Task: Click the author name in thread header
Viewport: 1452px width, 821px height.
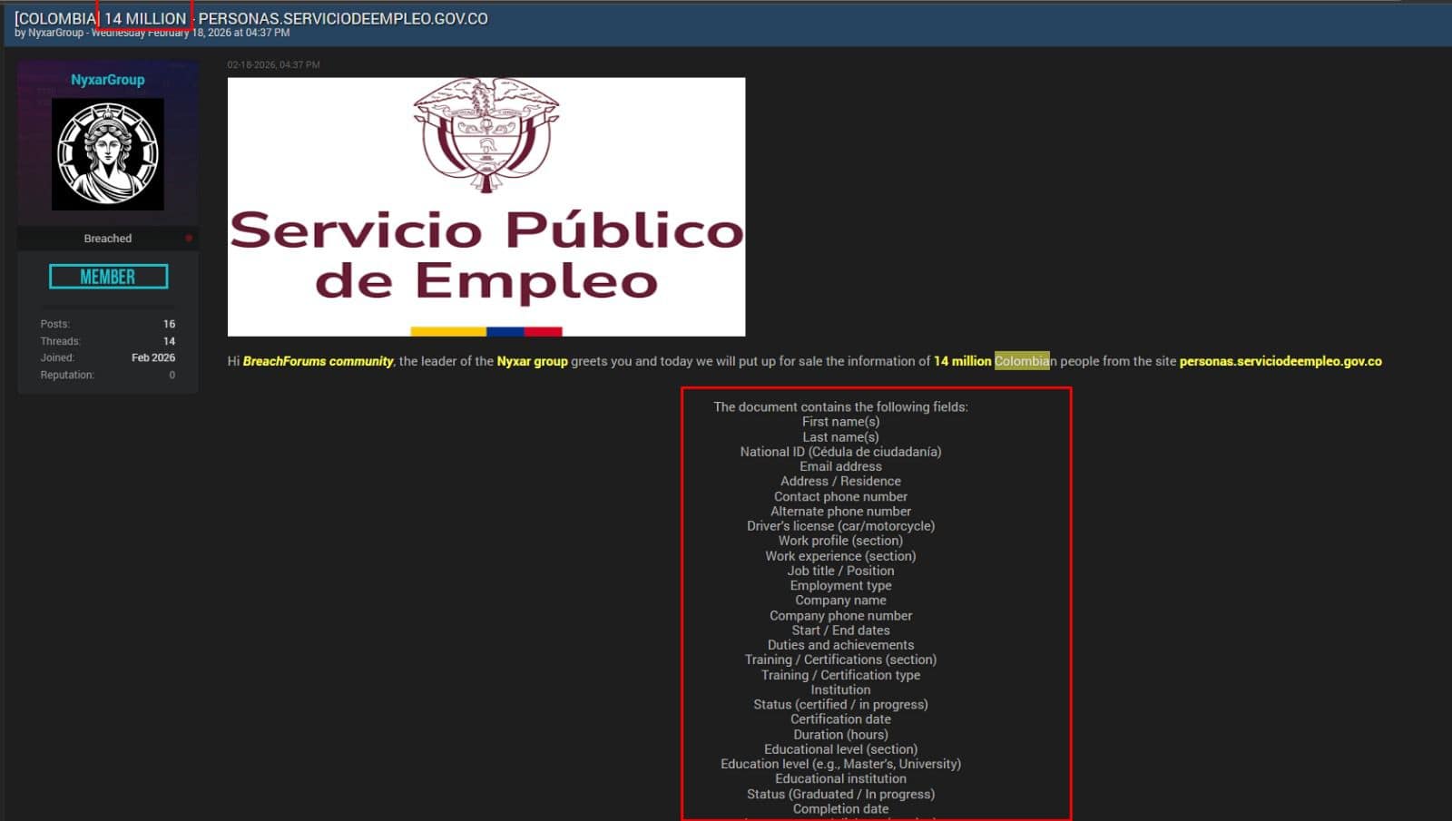Action: pyautogui.click(x=55, y=33)
